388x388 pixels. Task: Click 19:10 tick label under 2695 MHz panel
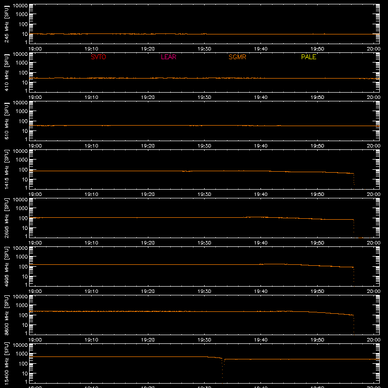(x=92, y=243)
